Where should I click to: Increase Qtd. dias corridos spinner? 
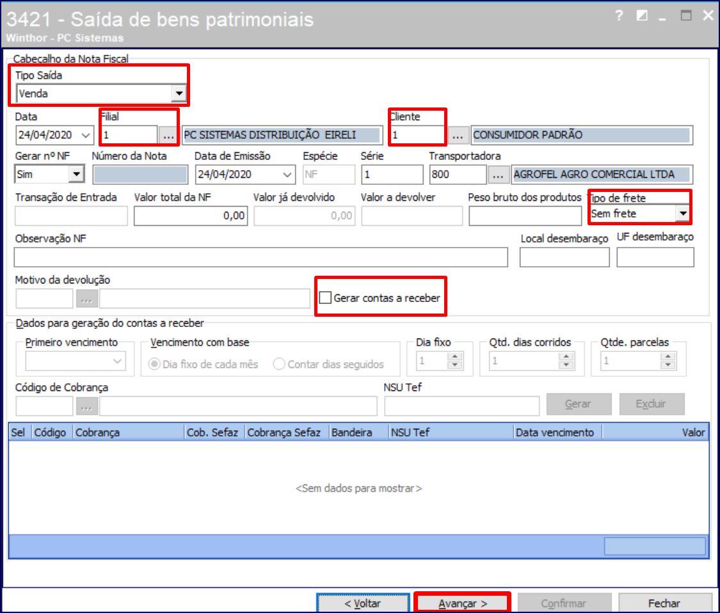(566, 356)
